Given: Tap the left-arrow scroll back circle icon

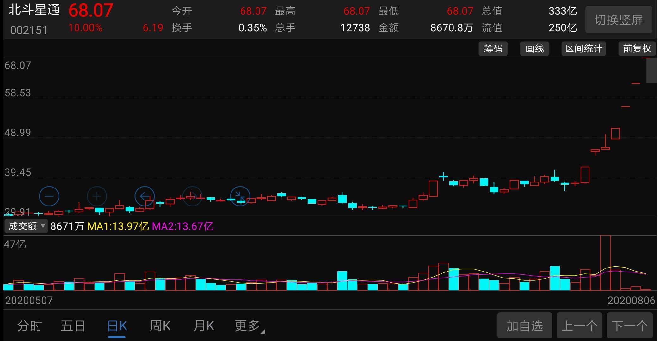Looking at the screenshot, I should pyautogui.click(x=145, y=196).
